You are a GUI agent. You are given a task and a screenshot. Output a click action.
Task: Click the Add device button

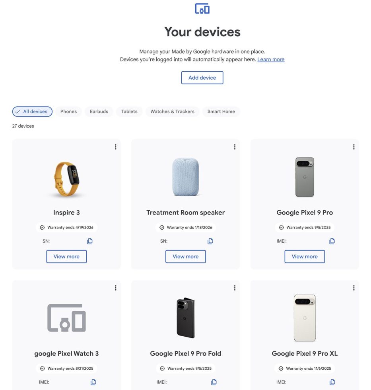[x=202, y=78]
